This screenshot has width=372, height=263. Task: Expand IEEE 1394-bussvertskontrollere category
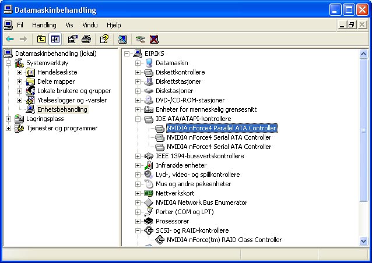[x=138, y=156]
